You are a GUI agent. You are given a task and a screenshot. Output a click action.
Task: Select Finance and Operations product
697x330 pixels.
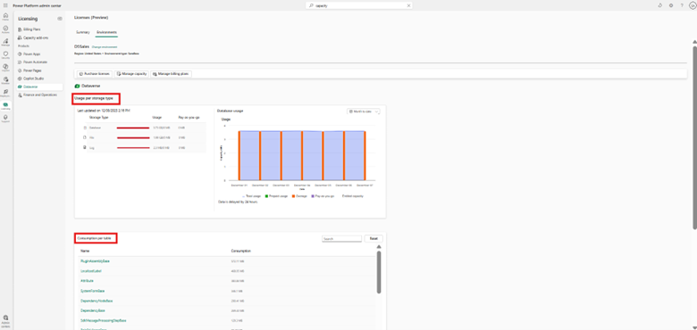coord(40,95)
